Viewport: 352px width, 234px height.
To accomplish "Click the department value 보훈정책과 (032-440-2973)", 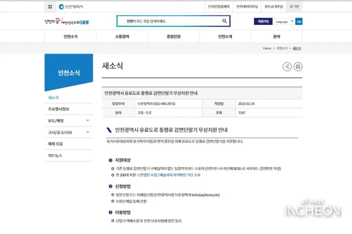I will pos(157,104).
